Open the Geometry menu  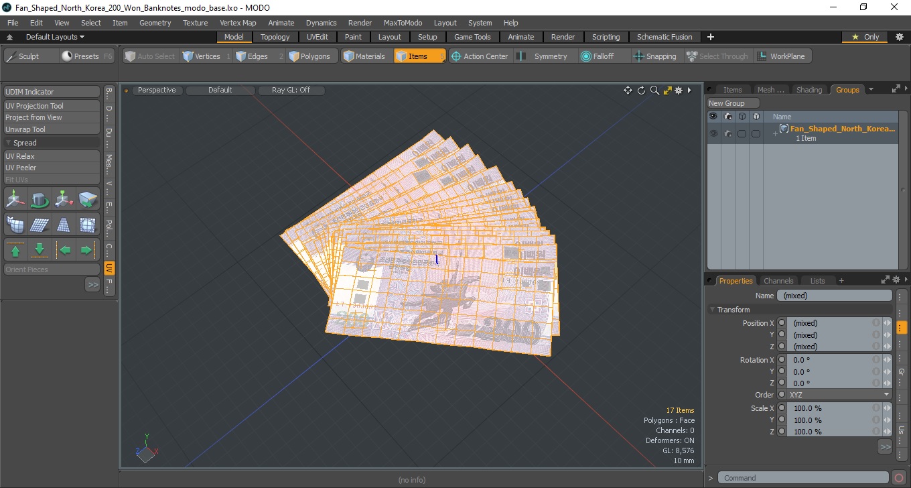[x=155, y=23]
